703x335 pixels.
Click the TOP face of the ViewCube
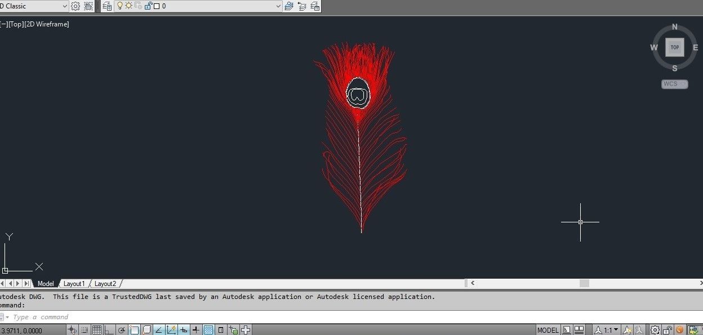[x=674, y=47]
